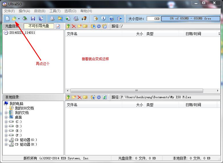Click the Burn CD flaming disc icon
The height and width of the screenshot is (163, 223).
[84, 19]
